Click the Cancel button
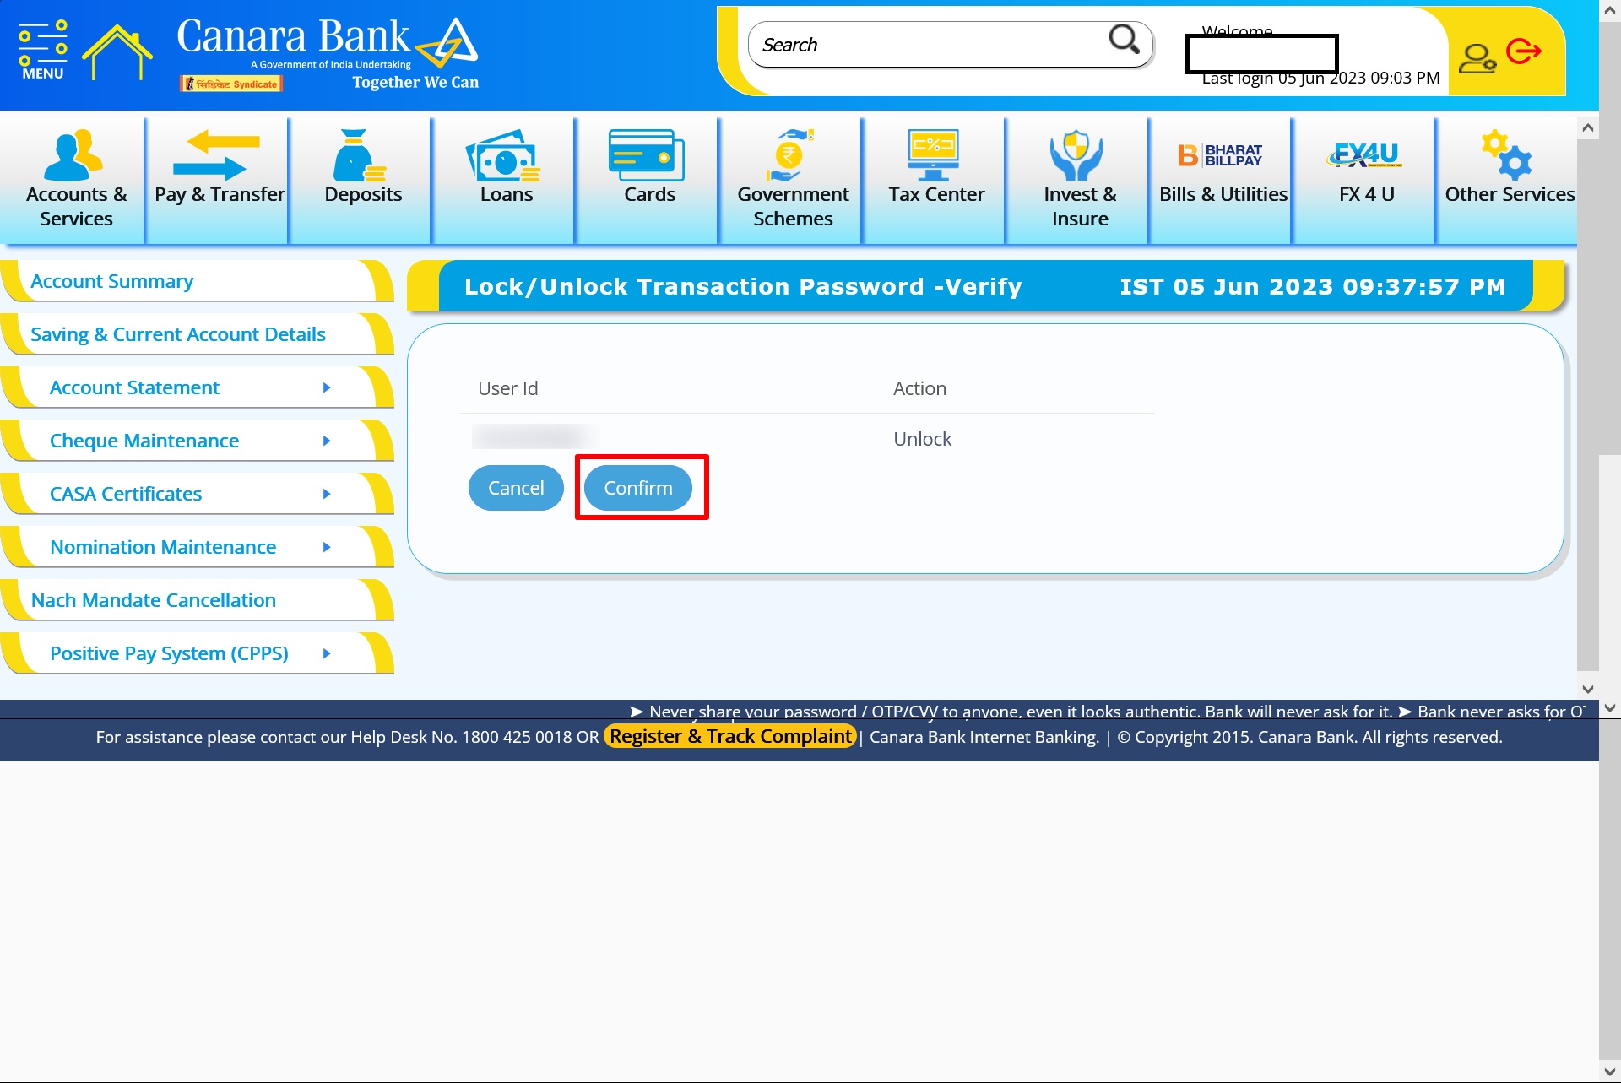Screen dimensions: 1621x1083 tap(516, 488)
